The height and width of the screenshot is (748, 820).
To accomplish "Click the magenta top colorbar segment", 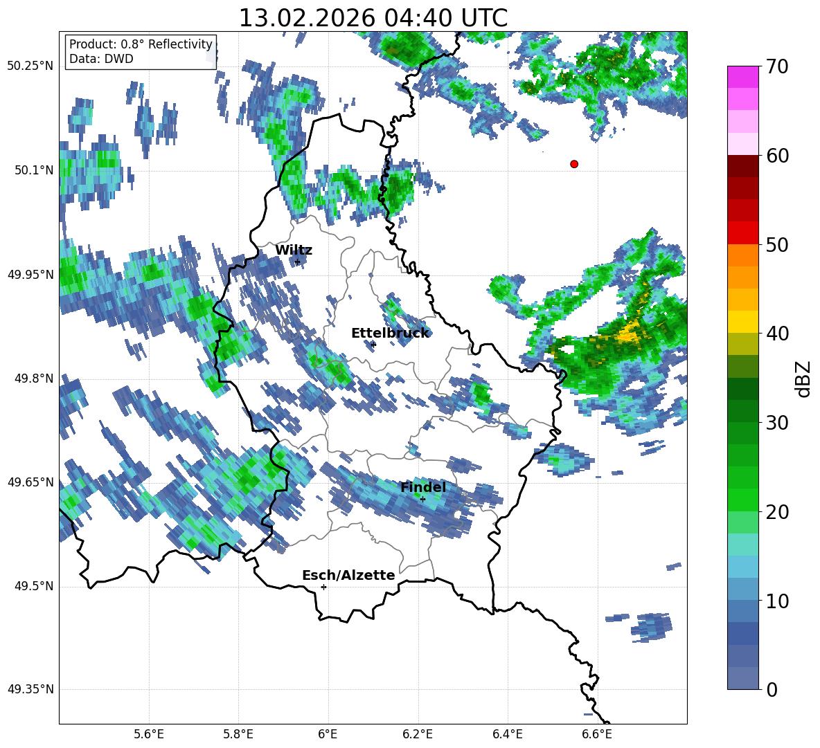I will [742, 77].
